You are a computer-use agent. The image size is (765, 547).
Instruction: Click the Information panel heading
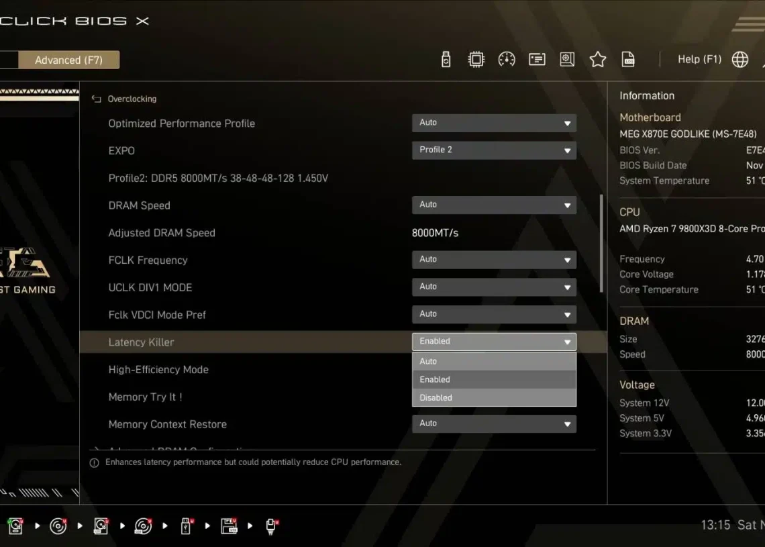coord(646,95)
